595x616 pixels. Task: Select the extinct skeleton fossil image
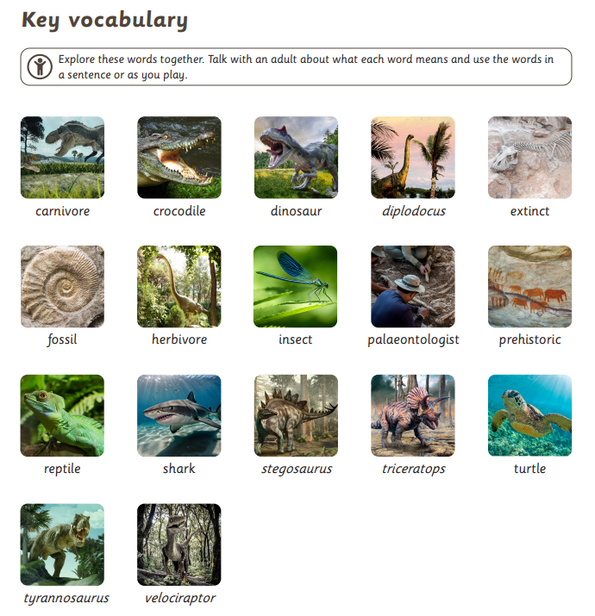click(529, 157)
